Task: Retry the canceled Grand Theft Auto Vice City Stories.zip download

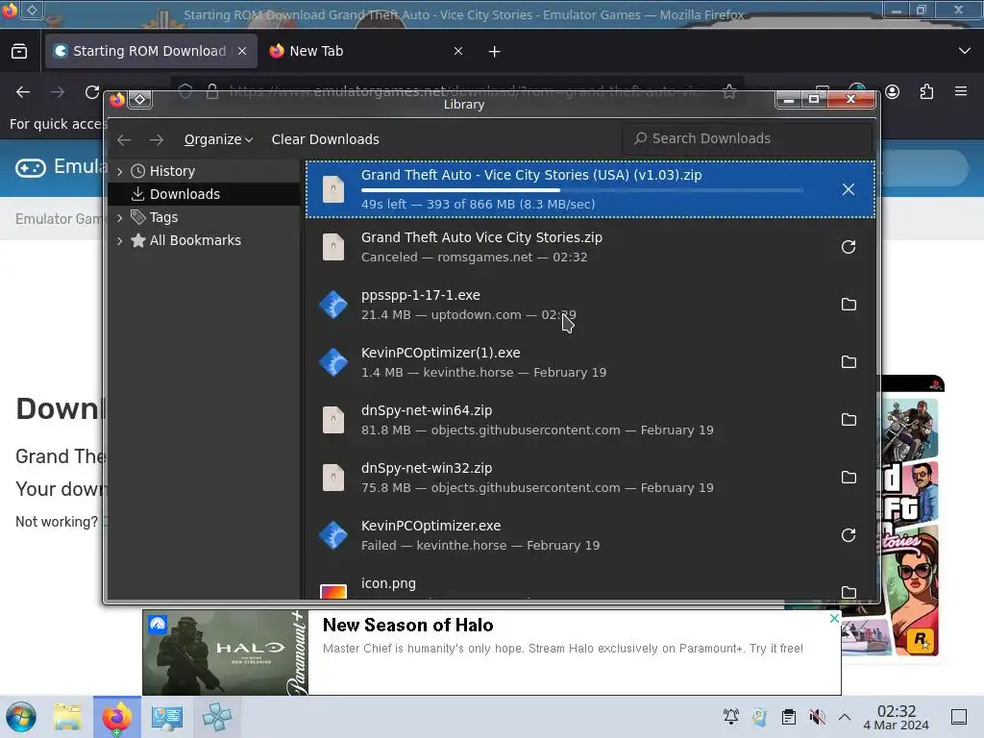Action: coord(848,247)
